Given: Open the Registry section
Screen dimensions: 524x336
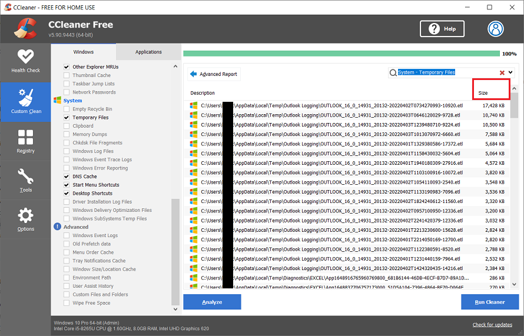Looking at the screenshot, I should tap(25, 141).
